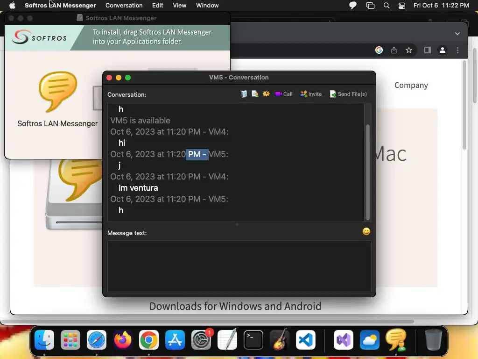Switch to Google Chrome in the Dock
The width and height of the screenshot is (478, 359).
point(149,340)
